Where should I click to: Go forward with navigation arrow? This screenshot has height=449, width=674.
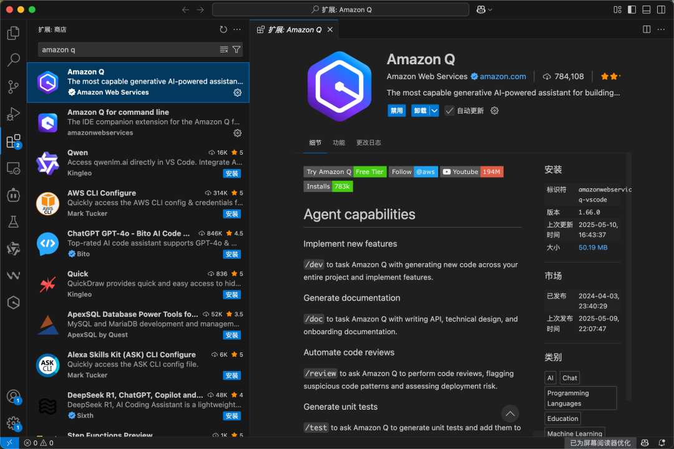[x=200, y=9]
